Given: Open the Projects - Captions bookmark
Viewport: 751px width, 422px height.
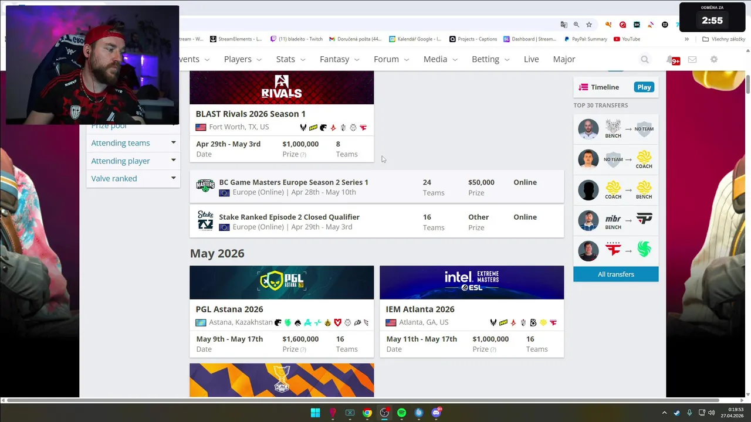Looking at the screenshot, I should pyautogui.click(x=473, y=39).
